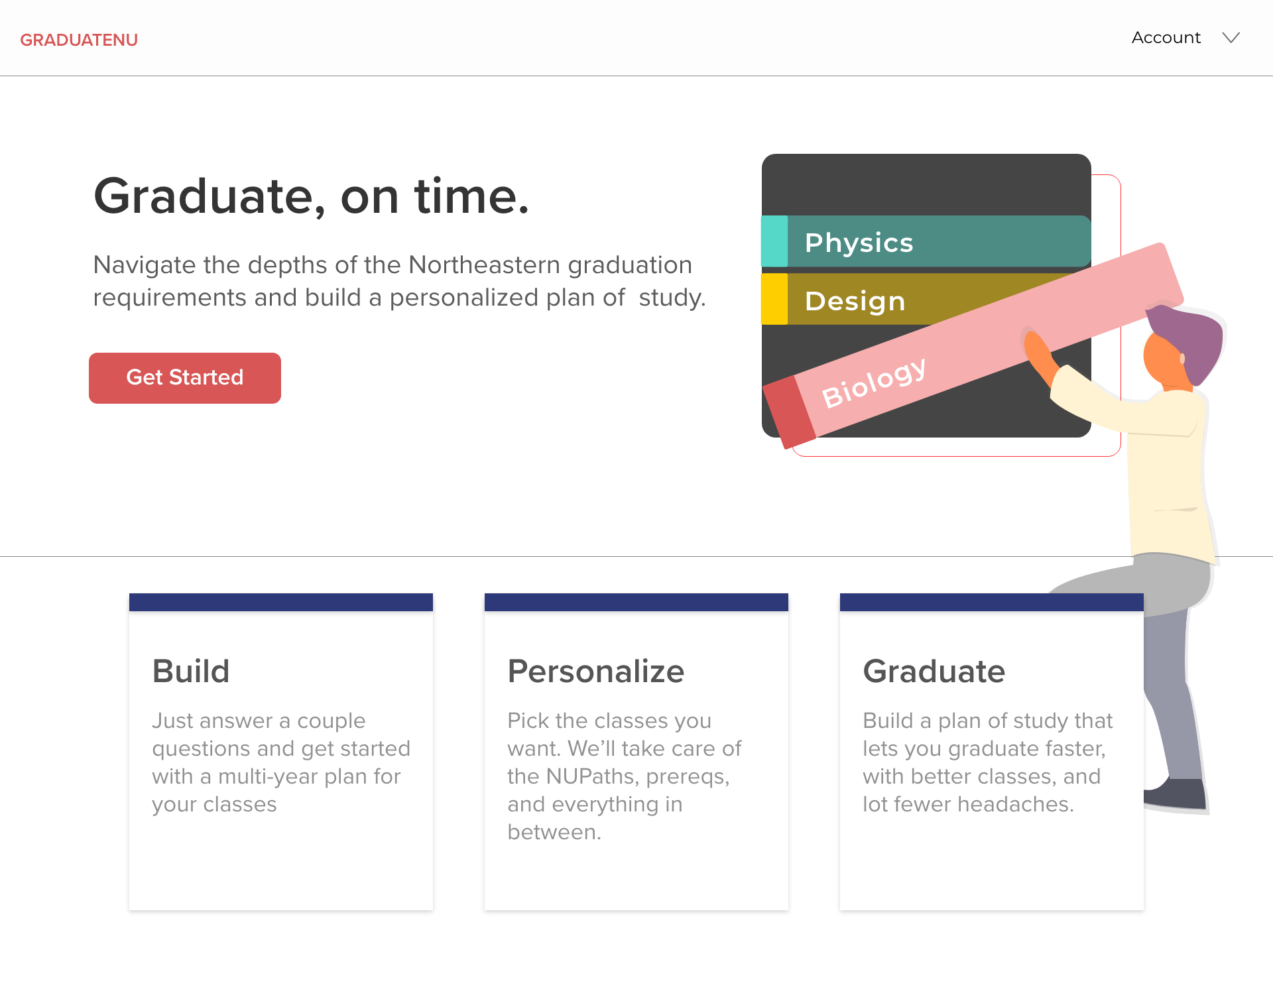
Task: Open the Account menu
Action: pos(1166,38)
